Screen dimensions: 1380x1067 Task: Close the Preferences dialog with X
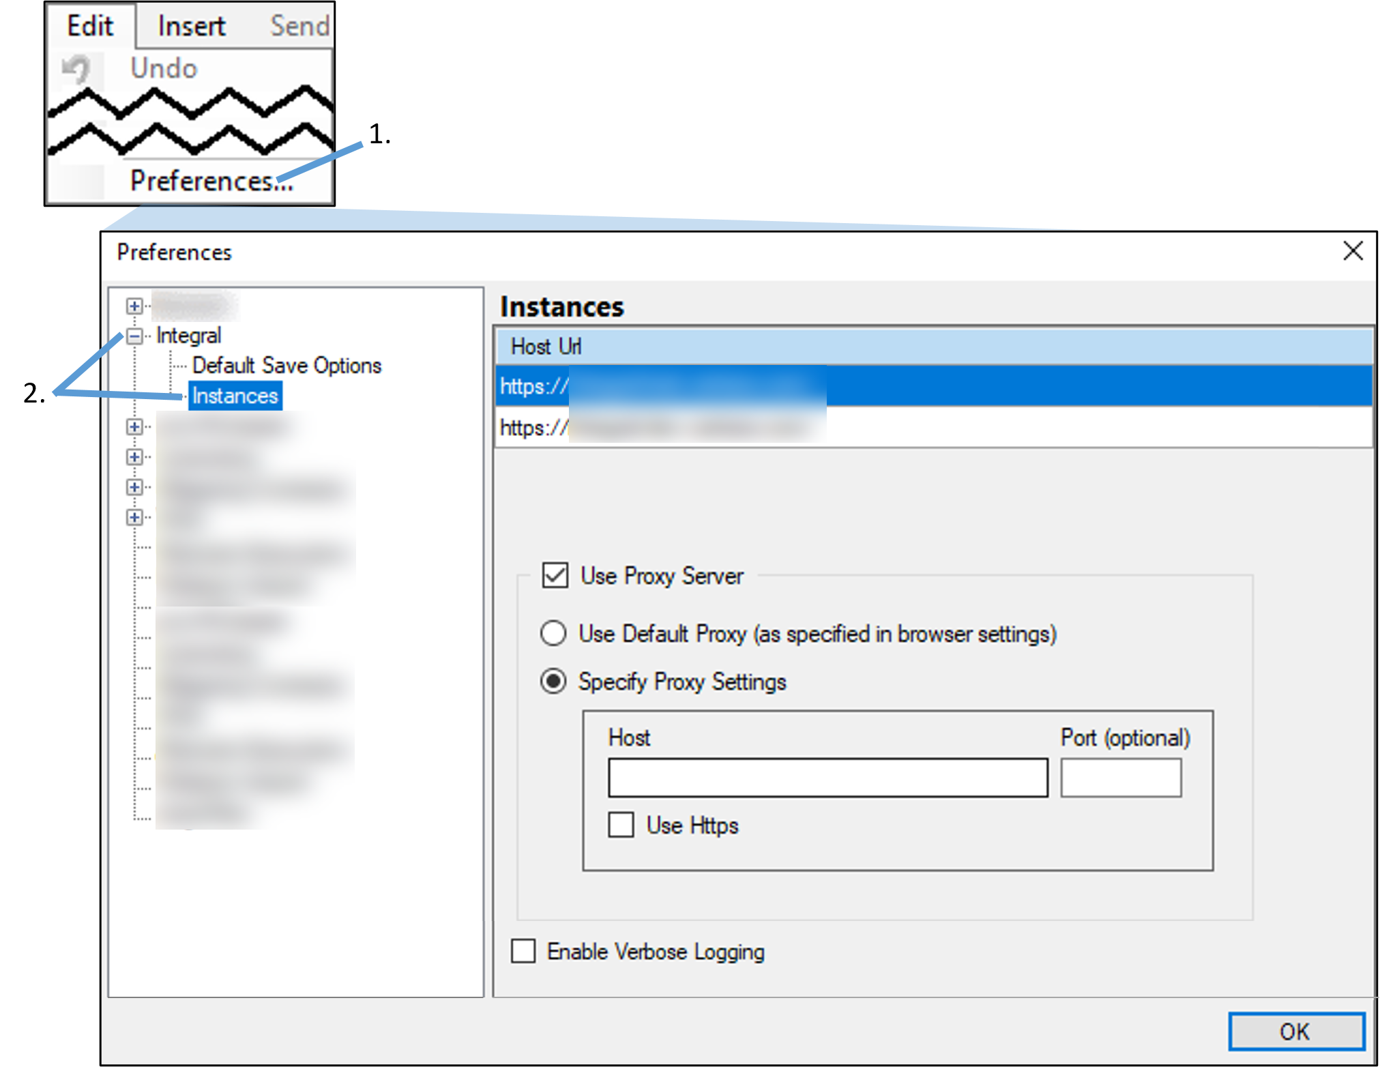[x=1352, y=251]
